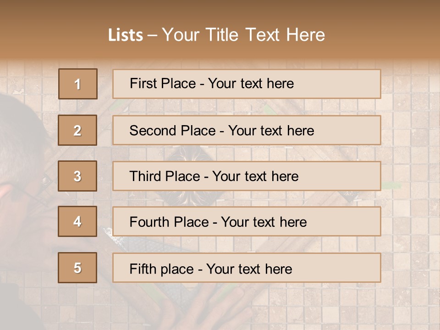The height and width of the screenshot is (330, 440).
Task: Click the number 2 box
Action: [77, 130]
